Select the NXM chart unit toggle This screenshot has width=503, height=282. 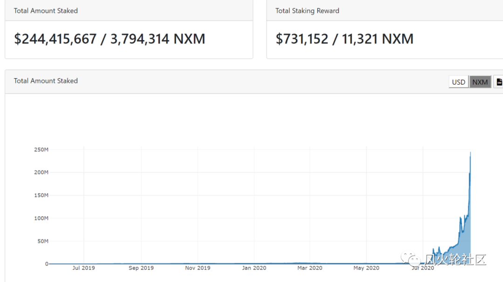click(x=480, y=82)
